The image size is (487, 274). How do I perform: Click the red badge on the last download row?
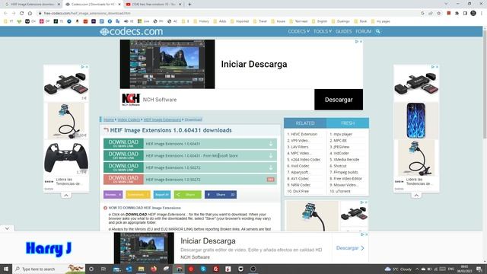click(x=271, y=180)
